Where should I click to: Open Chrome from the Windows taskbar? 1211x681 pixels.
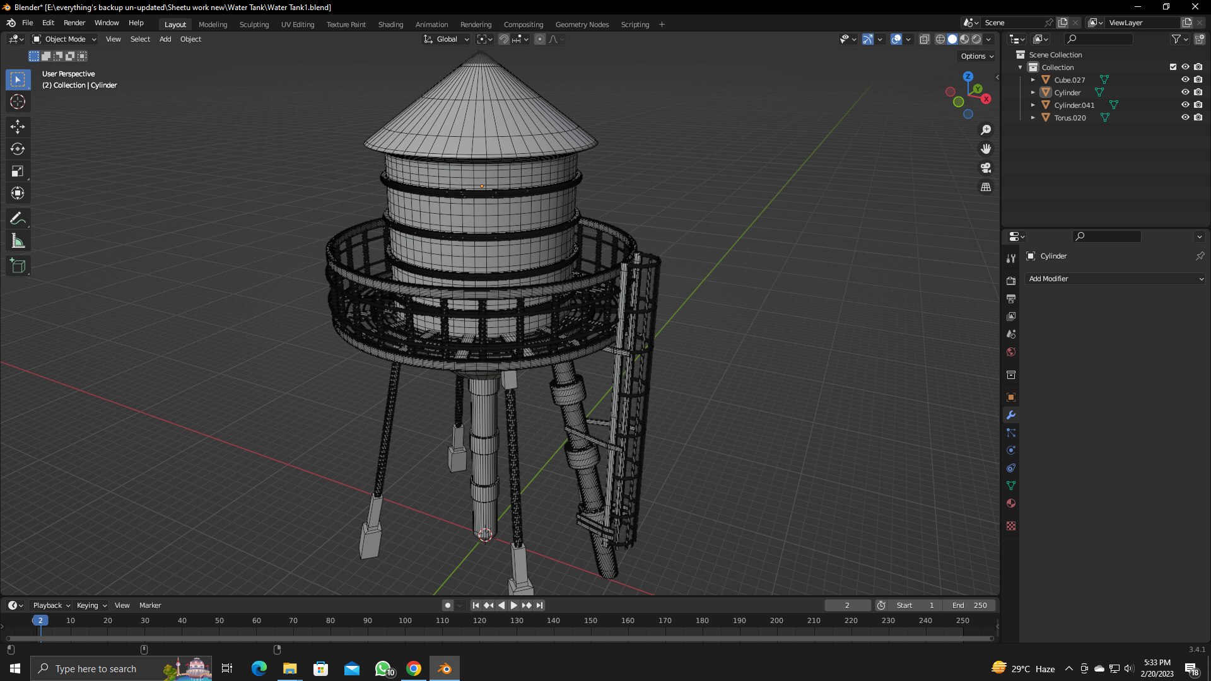[x=414, y=668]
